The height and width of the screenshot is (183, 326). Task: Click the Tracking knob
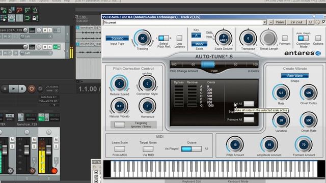(143, 38)
